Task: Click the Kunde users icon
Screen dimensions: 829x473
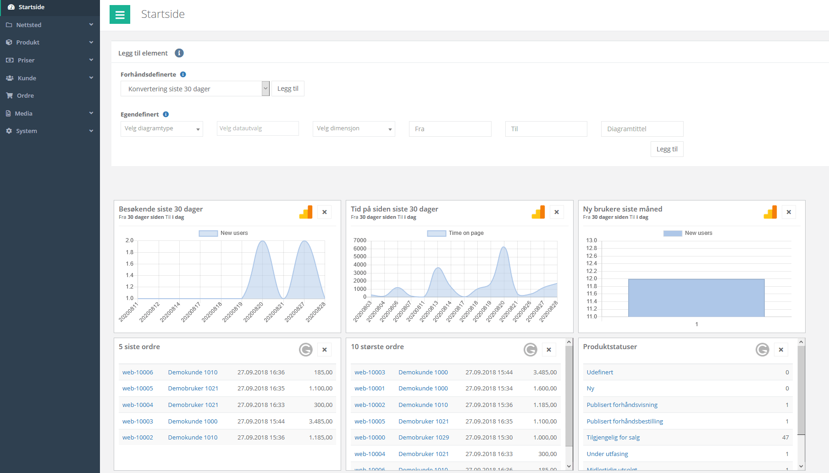Action: (x=10, y=78)
